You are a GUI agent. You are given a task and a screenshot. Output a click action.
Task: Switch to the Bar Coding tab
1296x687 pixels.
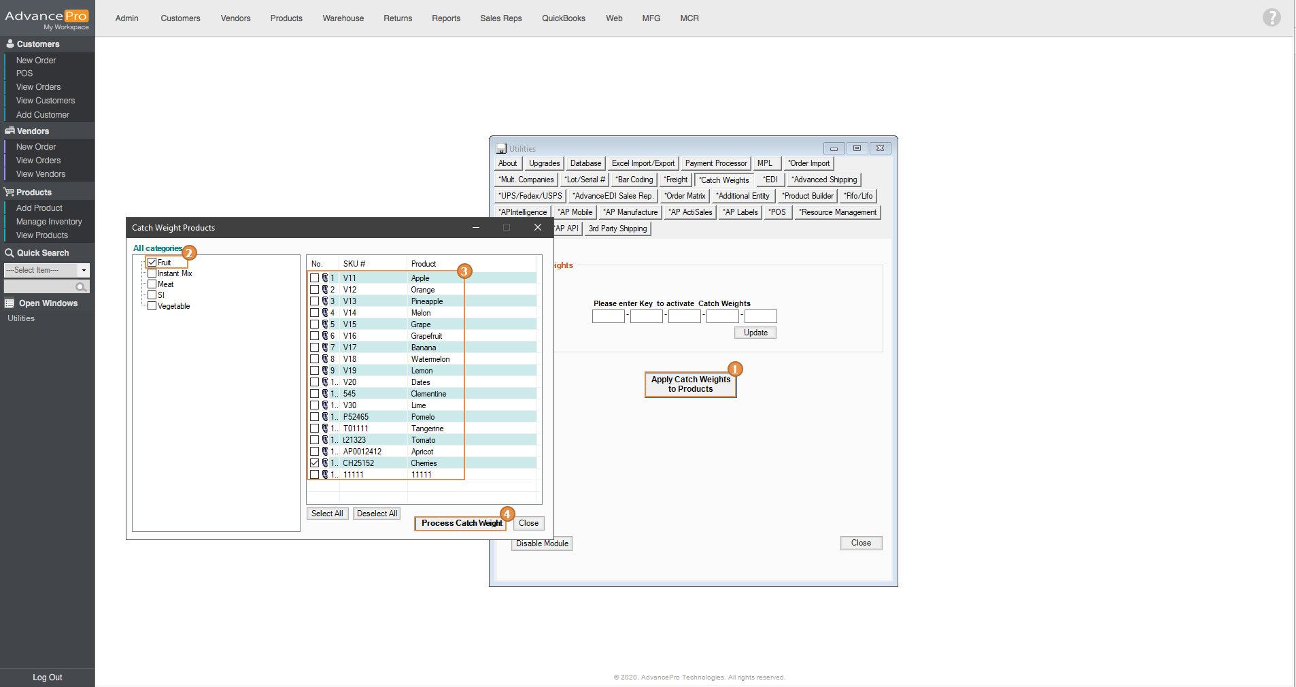pos(634,180)
